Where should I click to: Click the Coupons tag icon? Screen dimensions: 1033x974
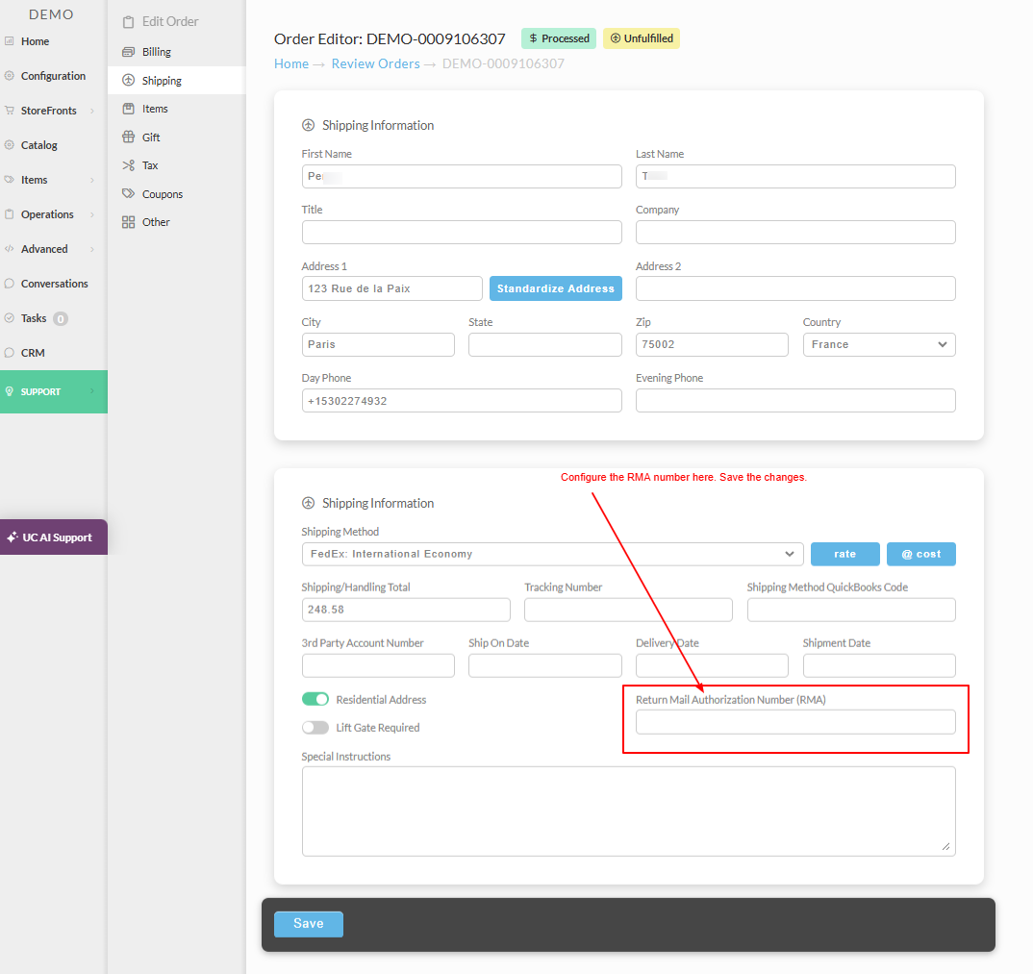pyautogui.click(x=129, y=193)
